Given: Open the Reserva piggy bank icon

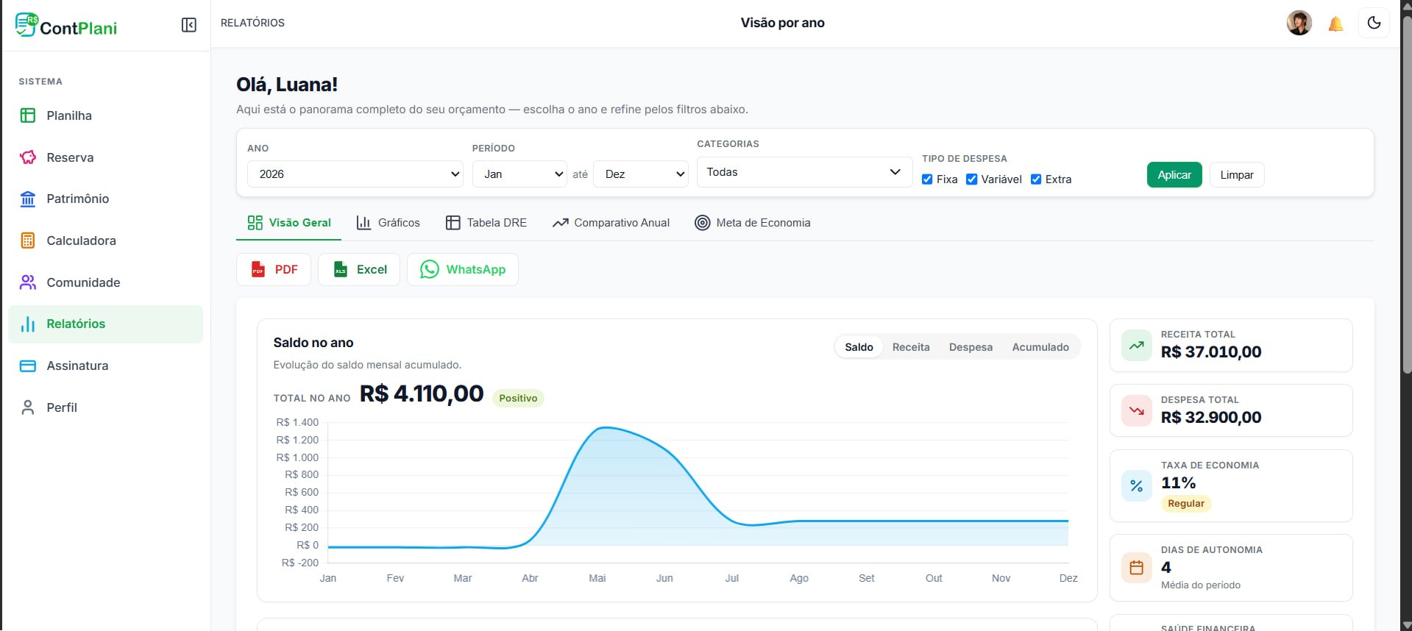Looking at the screenshot, I should click(28, 157).
